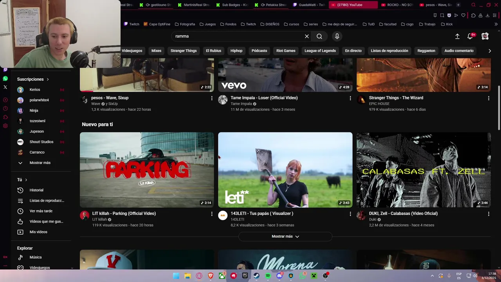Select the Videojuegos filter chip

132,51
